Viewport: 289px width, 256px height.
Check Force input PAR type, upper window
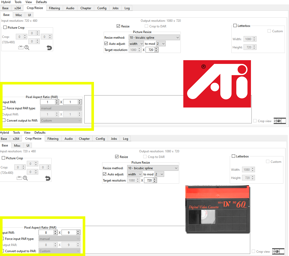4,108
